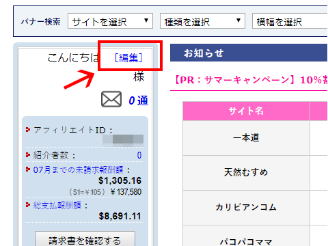
Task: Click the 0通 message count link
Action: click(x=138, y=100)
